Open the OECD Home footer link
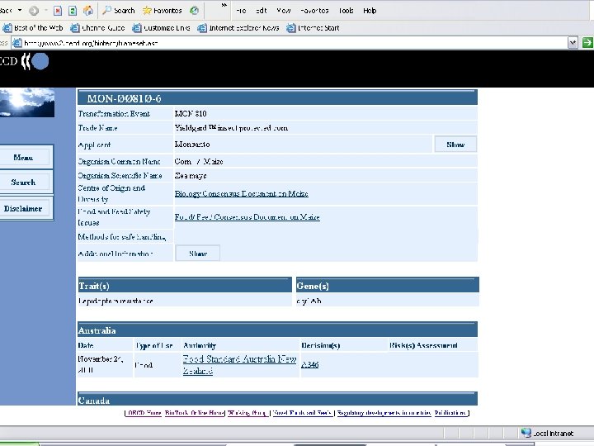Screen dimensions: 594x446 [144, 413]
